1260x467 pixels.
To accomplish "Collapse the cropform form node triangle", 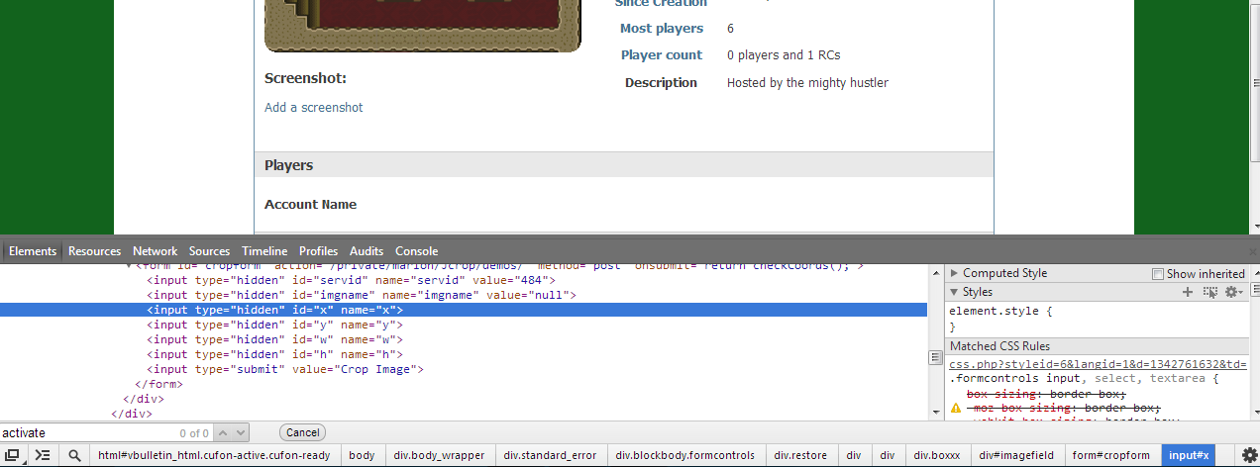I will (129, 266).
